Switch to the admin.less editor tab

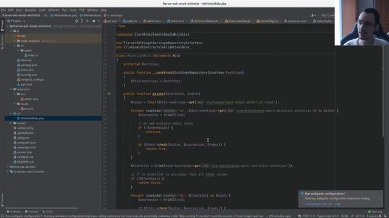click(152, 21)
